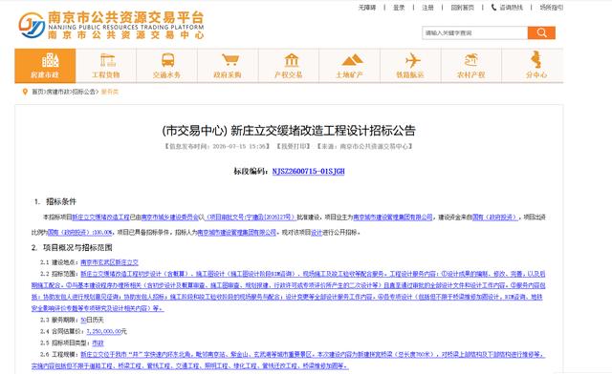Image resolution: width=612 pixels, height=374 pixels.
Task: Click the 登录 login link
Action: pyautogui.click(x=399, y=8)
